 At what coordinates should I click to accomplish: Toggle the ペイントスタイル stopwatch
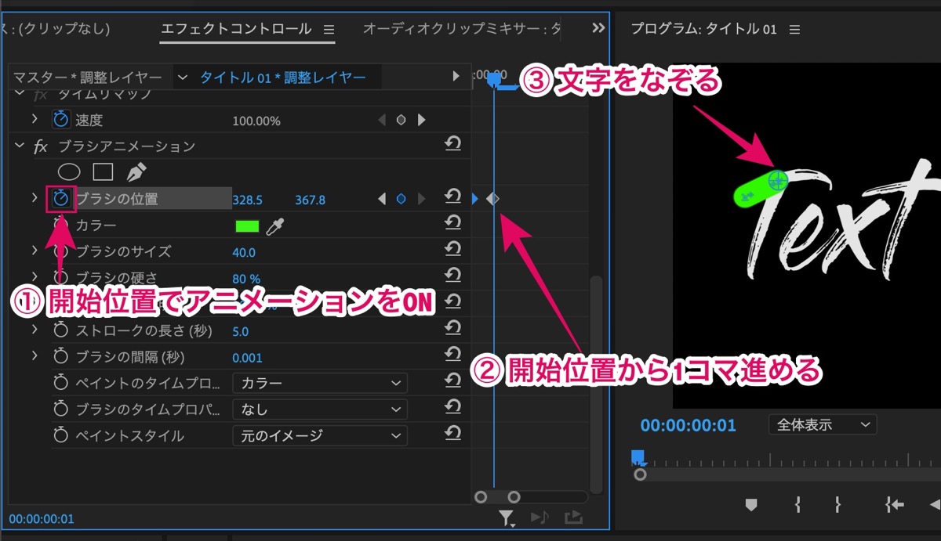(60, 435)
